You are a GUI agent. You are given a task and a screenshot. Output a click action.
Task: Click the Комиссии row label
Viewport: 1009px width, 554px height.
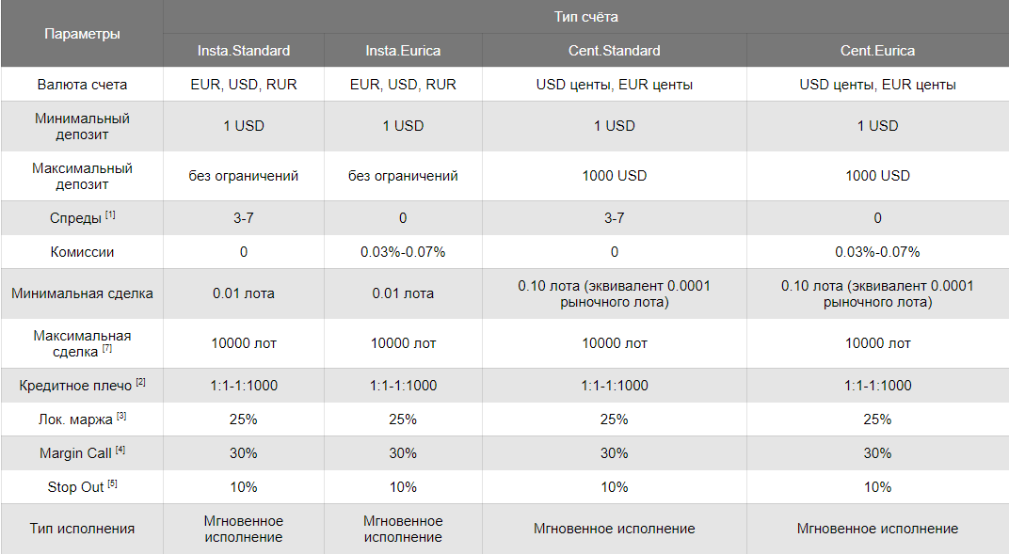pos(83,252)
